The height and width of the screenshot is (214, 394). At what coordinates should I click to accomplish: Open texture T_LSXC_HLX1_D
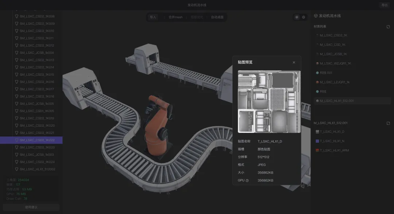click(x=332, y=131)
